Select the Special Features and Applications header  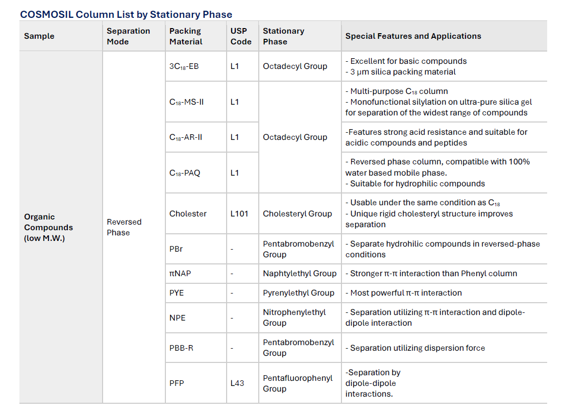click(413, 36)
